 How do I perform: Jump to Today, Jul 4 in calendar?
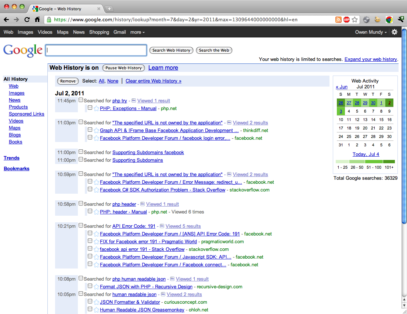point(366,154)
